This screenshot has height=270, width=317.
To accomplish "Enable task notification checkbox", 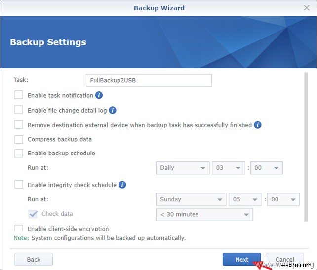I will (19, 95).
